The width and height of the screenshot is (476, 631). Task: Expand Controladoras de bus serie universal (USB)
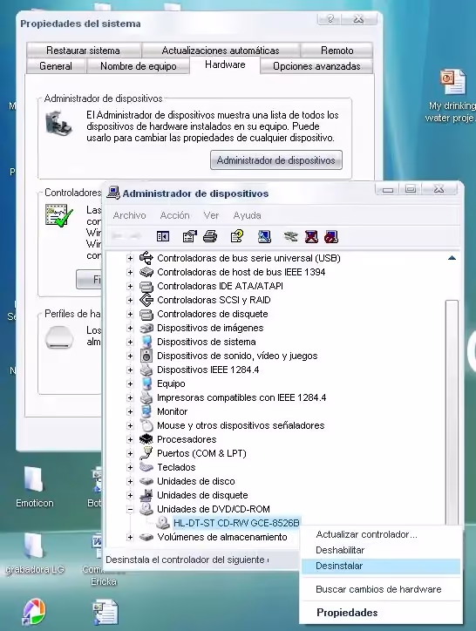pyautogui.click(x=130, y=258)
